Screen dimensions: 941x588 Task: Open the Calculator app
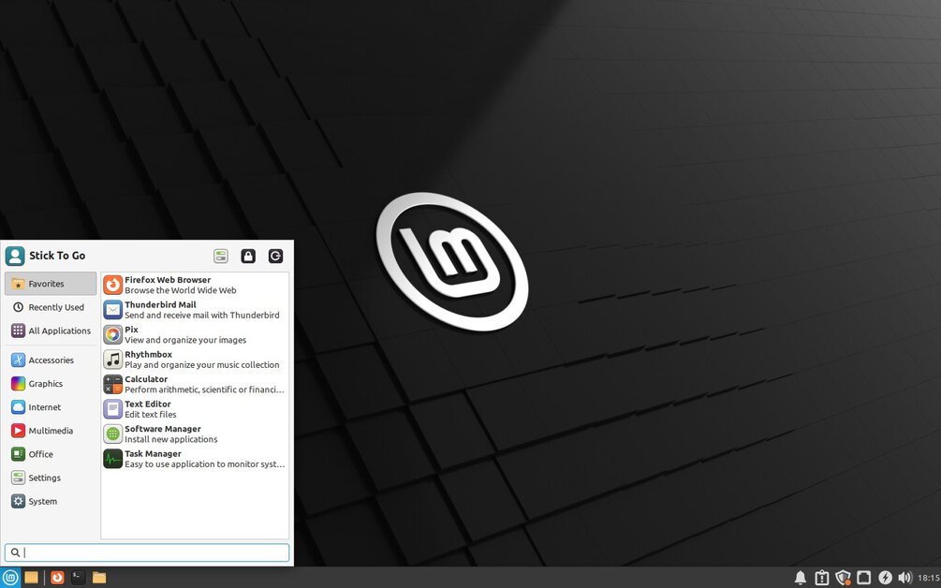(x=195, y=384)
